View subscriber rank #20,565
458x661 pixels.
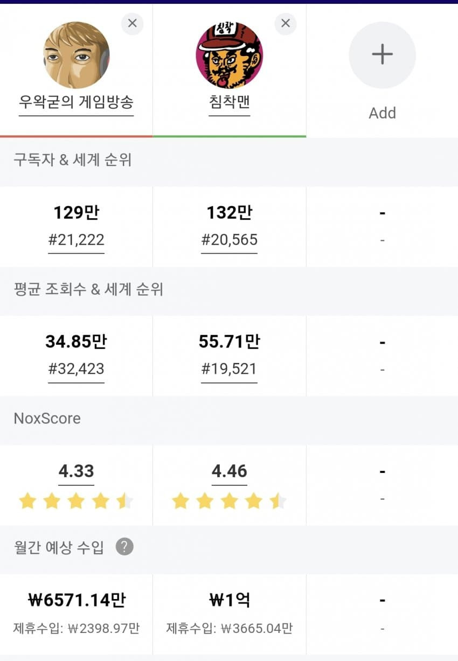[x=230, y=240]
